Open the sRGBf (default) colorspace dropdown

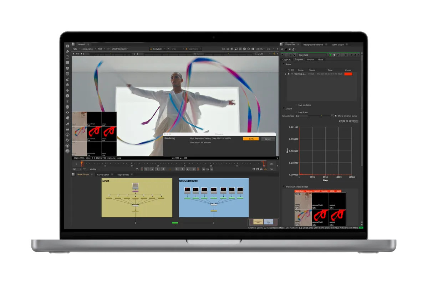click(x=120, y=49)
